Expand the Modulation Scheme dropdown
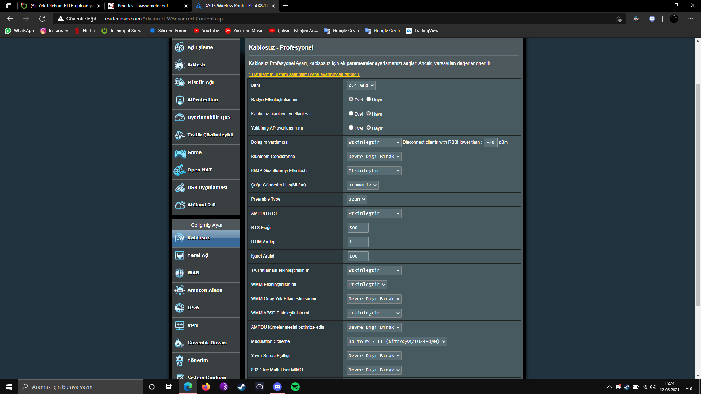 (397, 341)
